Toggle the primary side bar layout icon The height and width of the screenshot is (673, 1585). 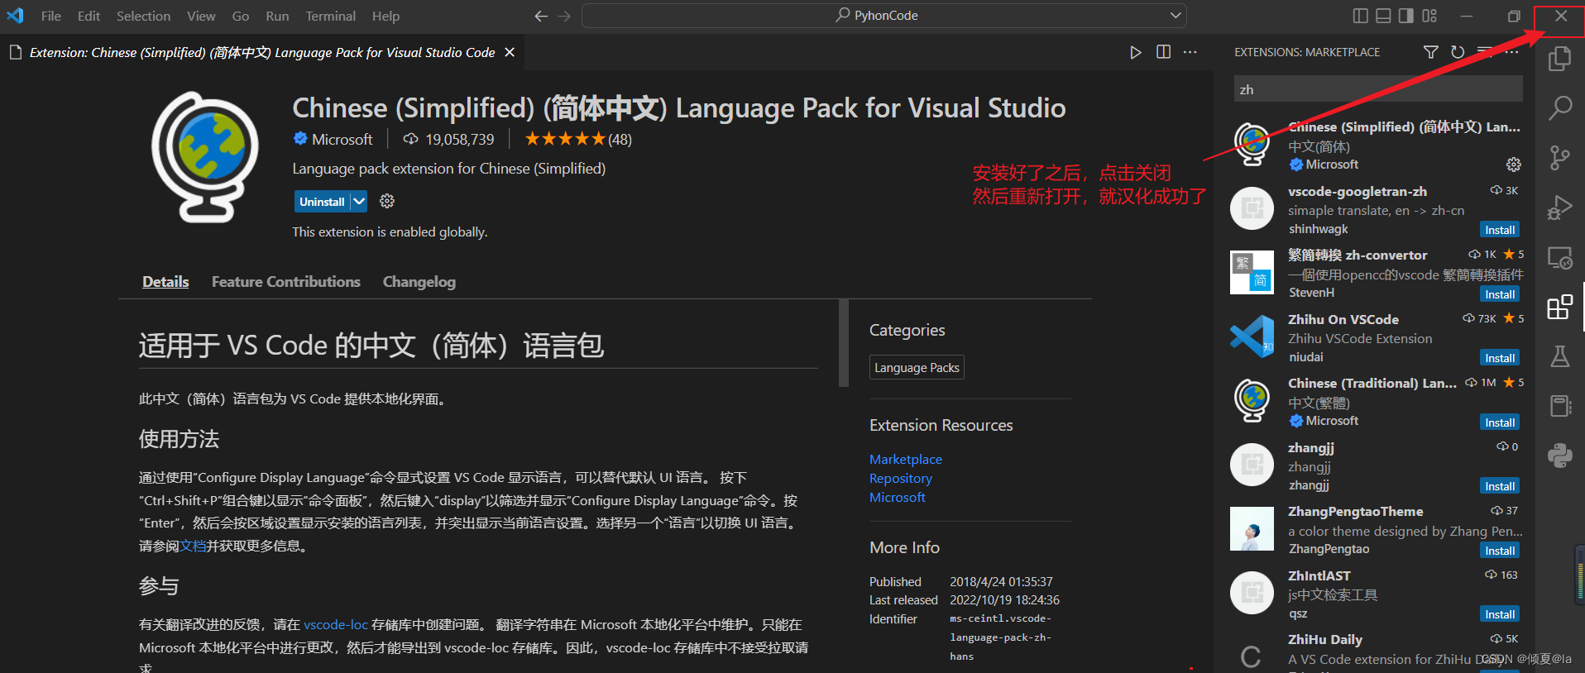coord(1360,16)
